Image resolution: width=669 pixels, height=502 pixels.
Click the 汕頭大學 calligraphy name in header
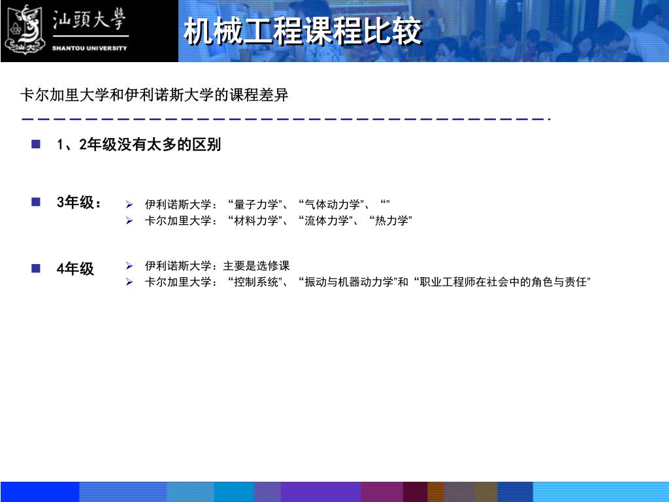[89, 20]
